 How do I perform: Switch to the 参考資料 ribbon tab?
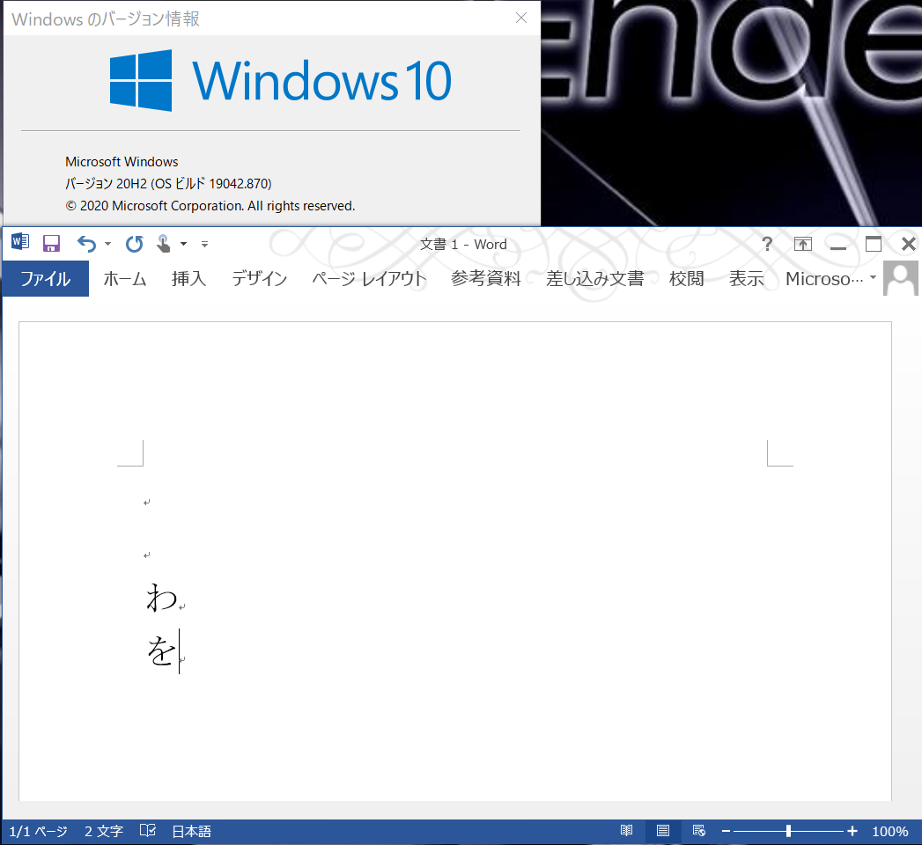click(x=486, y=278)
